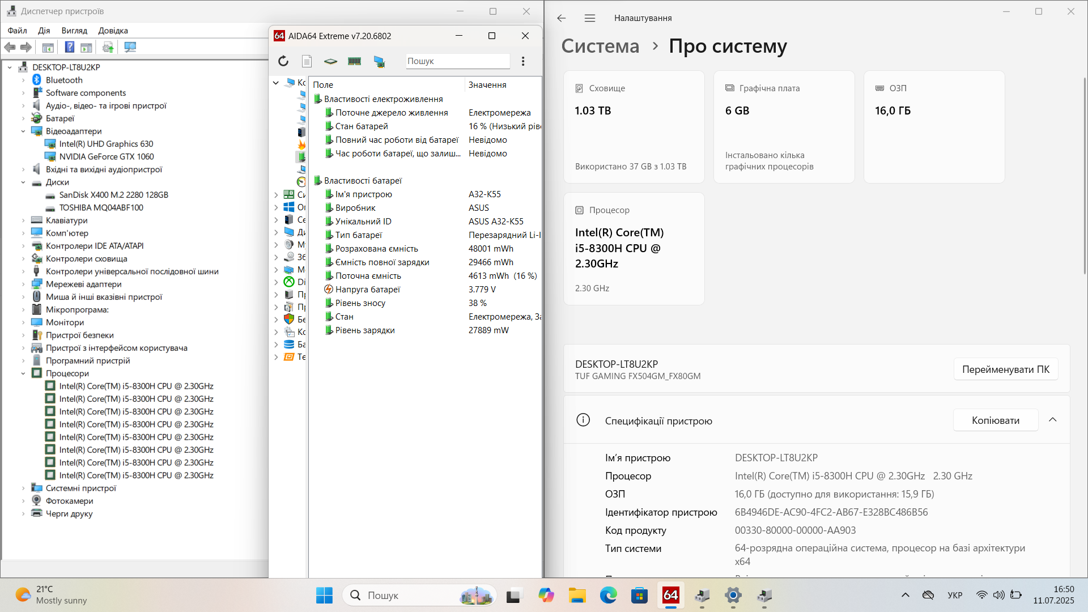Viewport: 1088px width, 612px height.
Task: Select the Черги друку category
Action: point(69,514)
